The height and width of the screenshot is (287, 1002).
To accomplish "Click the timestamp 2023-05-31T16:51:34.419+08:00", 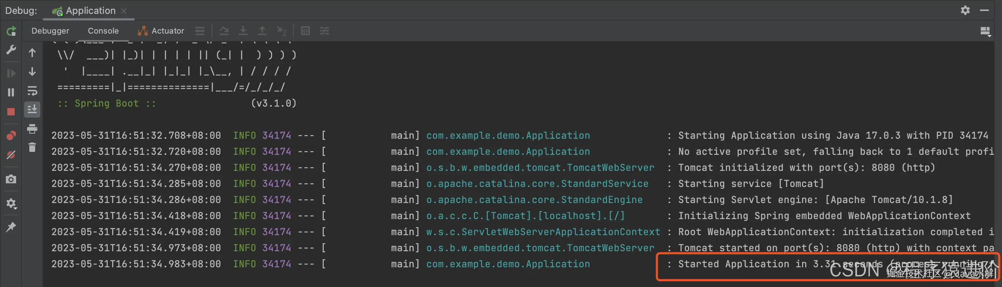I will point(136,231).
